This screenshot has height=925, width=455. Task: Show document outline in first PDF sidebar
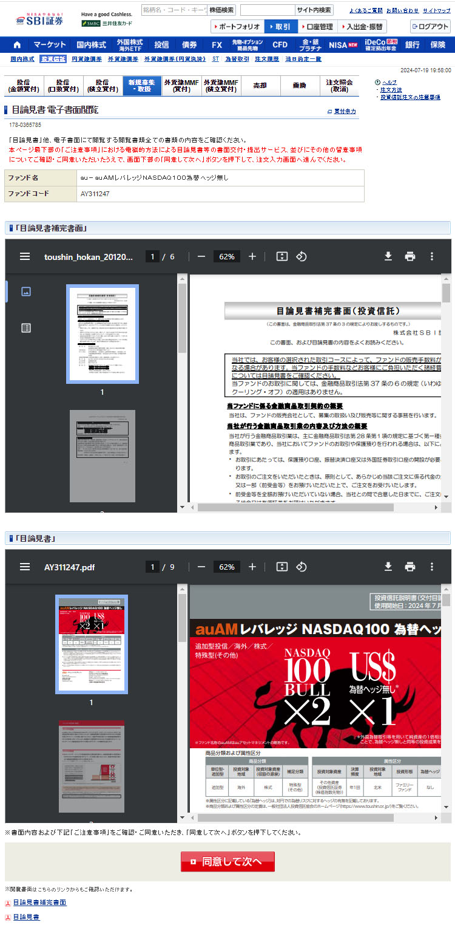pyautogui.click(x=26, y=328)
